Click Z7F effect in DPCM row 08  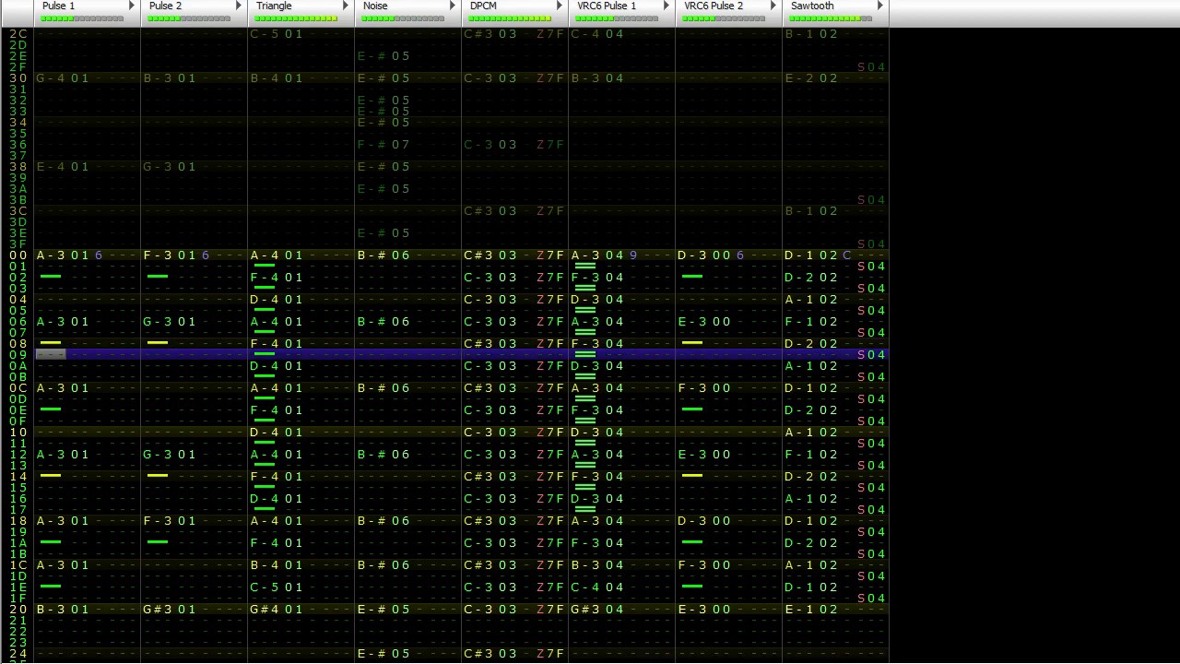tap(549, 344)
